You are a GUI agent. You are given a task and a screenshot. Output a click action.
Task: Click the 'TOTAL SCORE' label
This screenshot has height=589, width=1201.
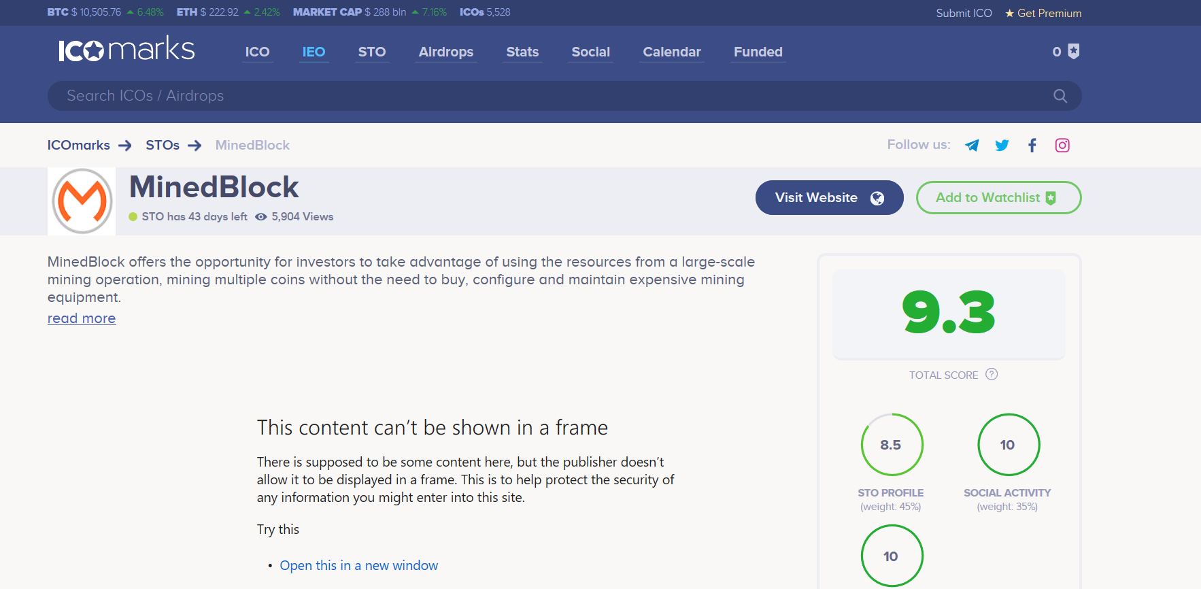point(944,375)
